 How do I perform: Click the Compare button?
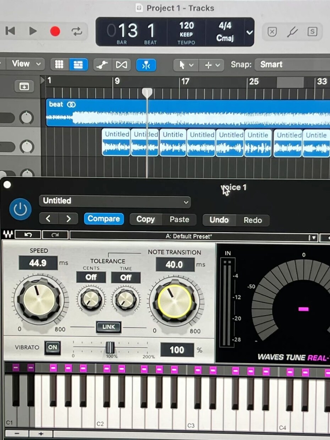(x=104, y=219)
